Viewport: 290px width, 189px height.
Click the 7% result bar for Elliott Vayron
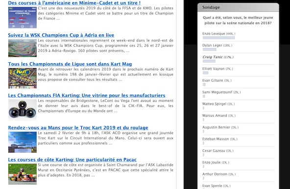point(205,73)
